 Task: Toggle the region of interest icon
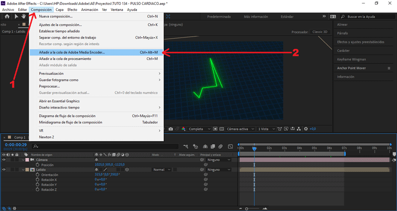click(215, 129)
